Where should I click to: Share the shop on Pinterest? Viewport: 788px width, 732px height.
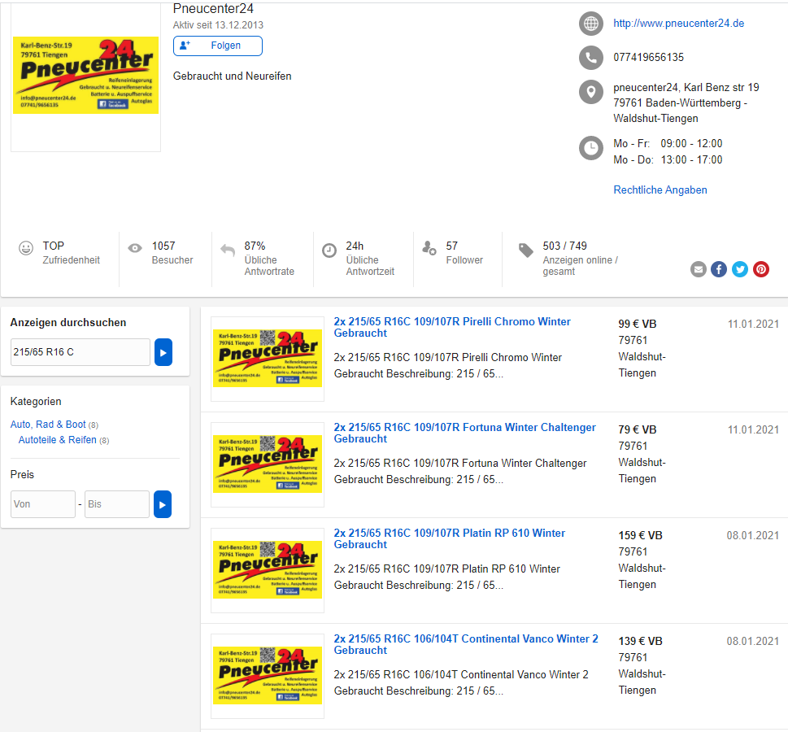[761, 269]
